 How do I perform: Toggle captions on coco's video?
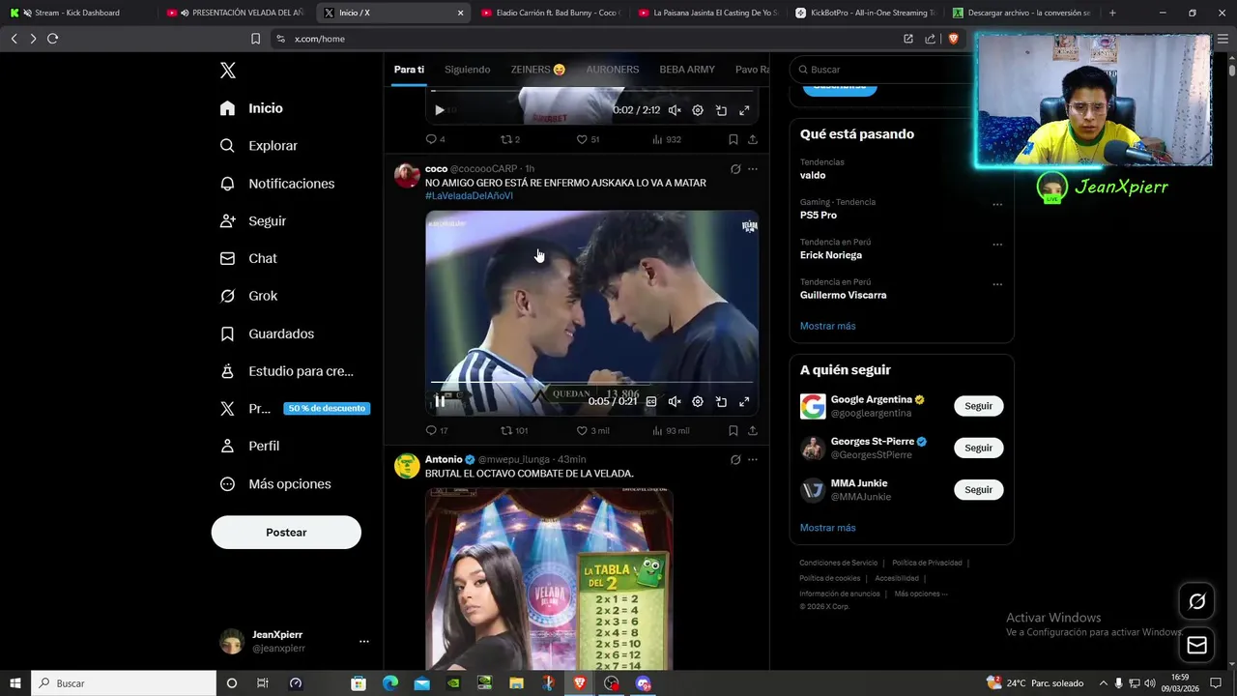[651, 401]
